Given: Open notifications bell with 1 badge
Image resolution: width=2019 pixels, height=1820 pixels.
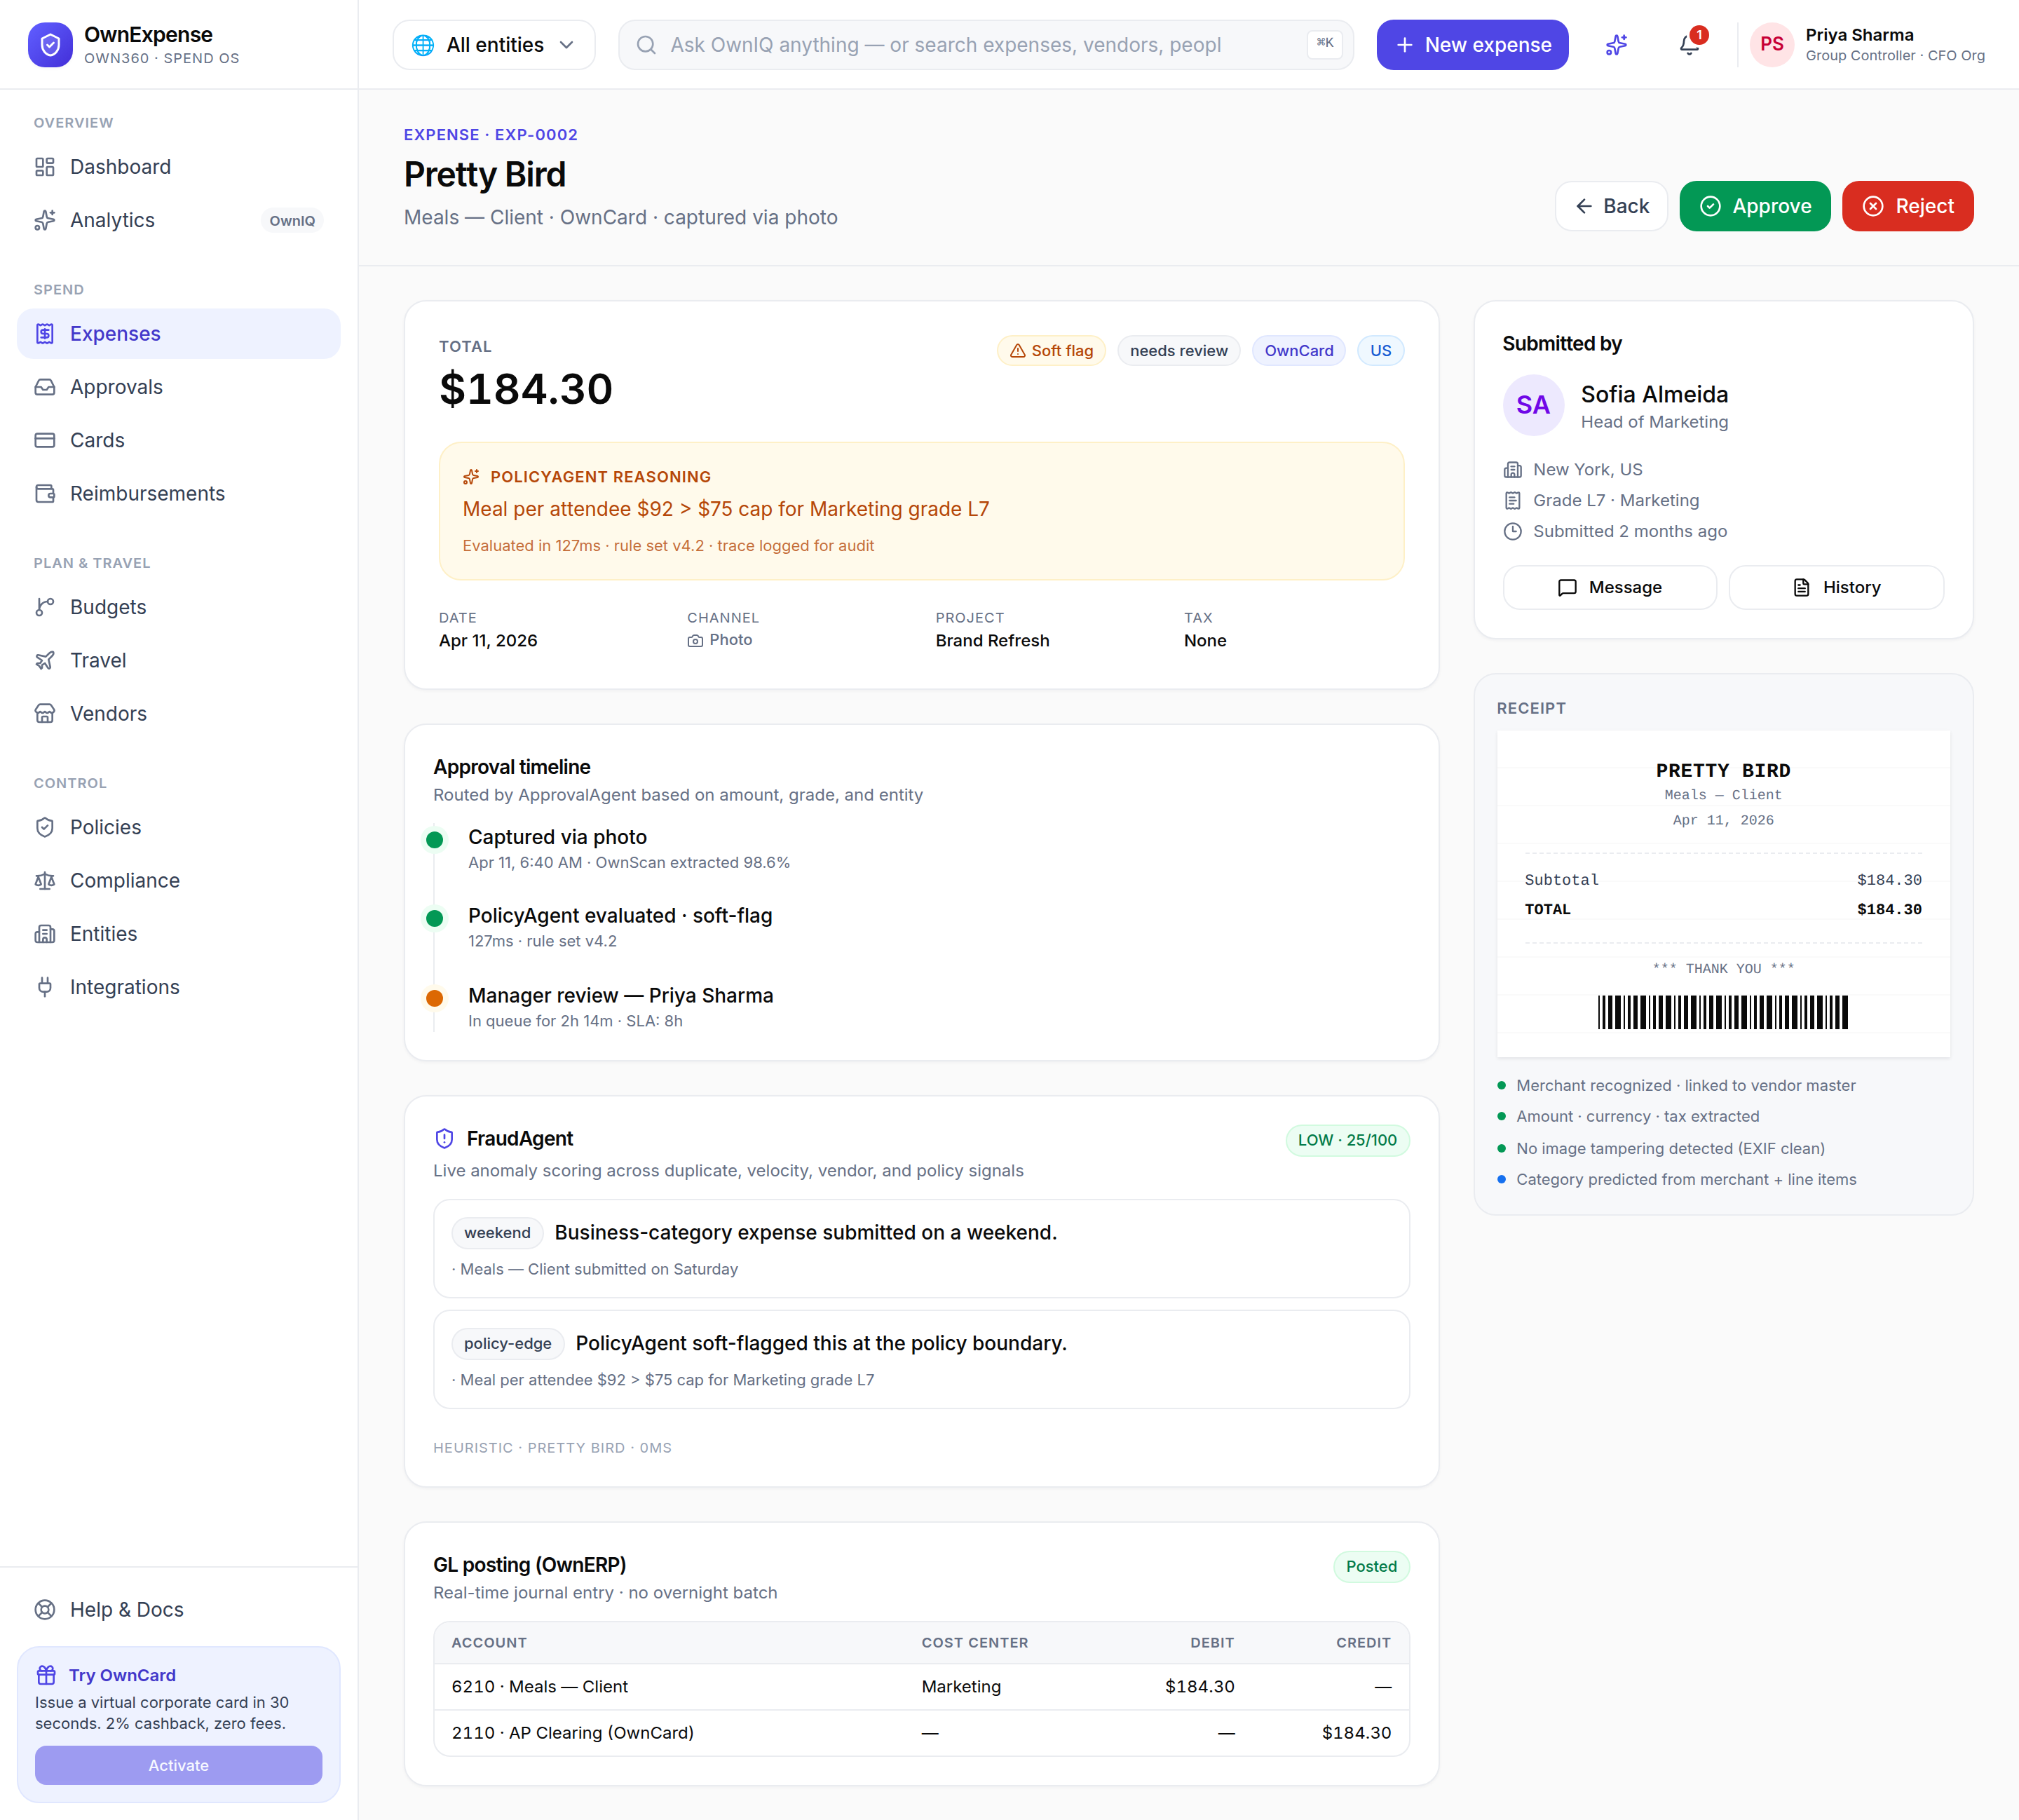Looking at the screenshot, I should (x=1690, y=45).
